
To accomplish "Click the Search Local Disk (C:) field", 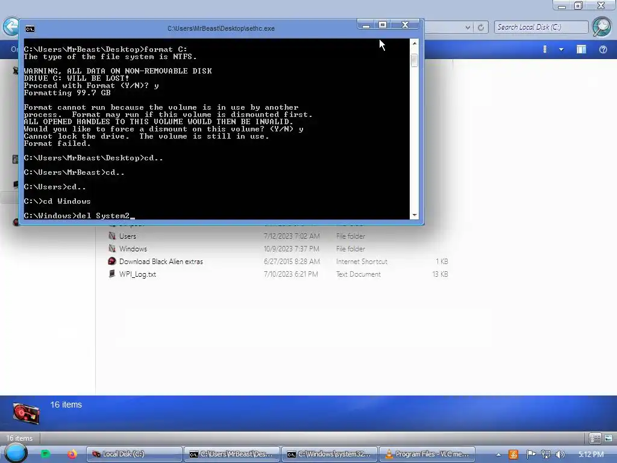I will (541, 27).
